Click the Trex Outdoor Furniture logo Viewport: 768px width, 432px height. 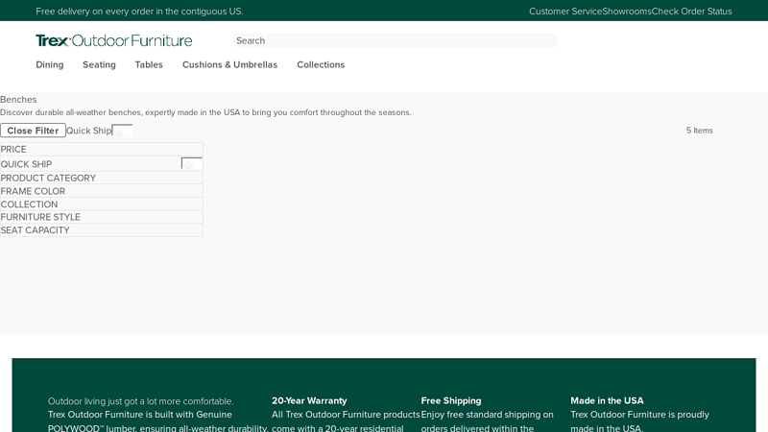tap(113, 40)
